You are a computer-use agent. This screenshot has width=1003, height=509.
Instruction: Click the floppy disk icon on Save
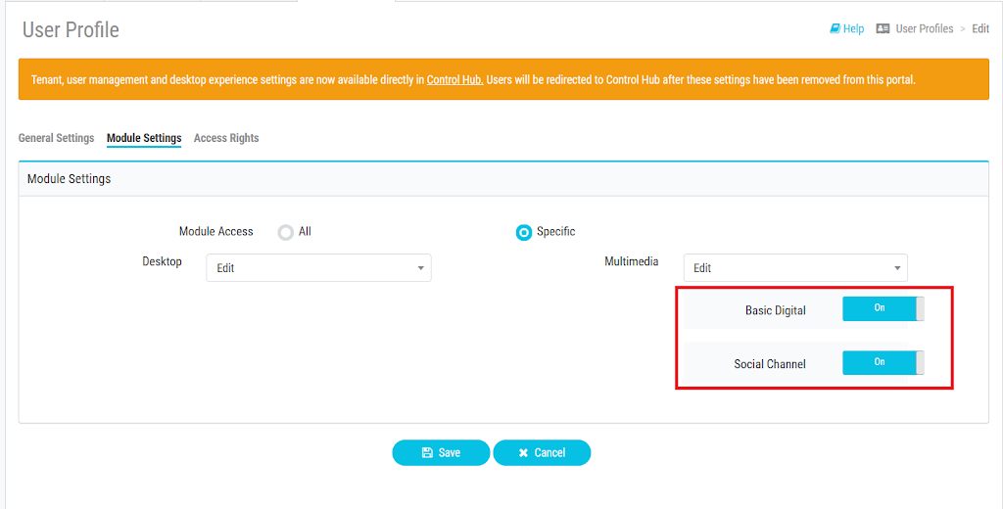(x=427, y=453)
